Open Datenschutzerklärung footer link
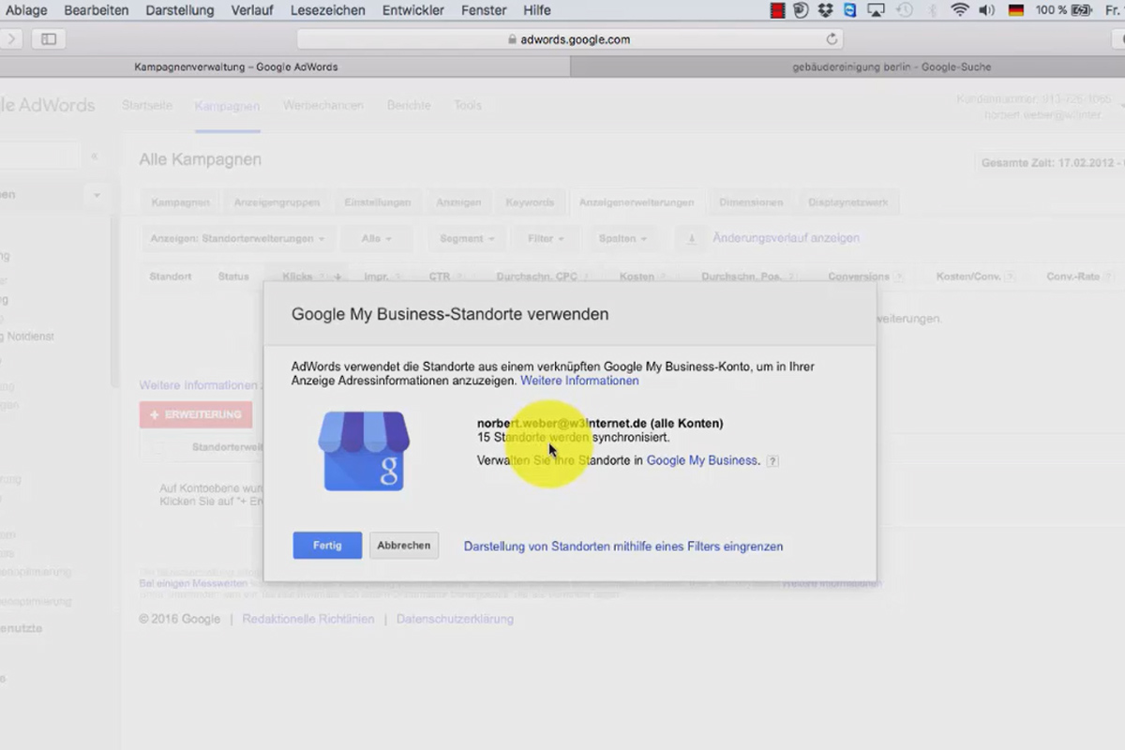 [x=455, y=619]
